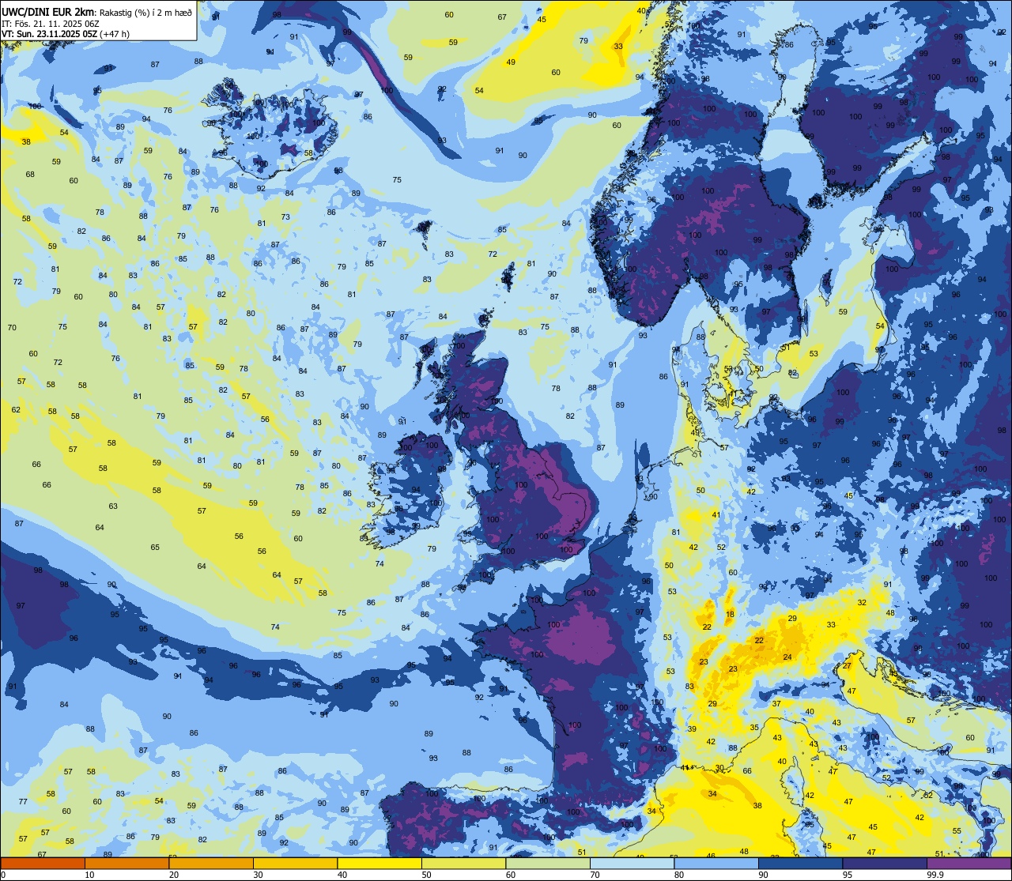
Task: Click the purple above-99.9 legend color segment
Action: click(x=969, y=863)
